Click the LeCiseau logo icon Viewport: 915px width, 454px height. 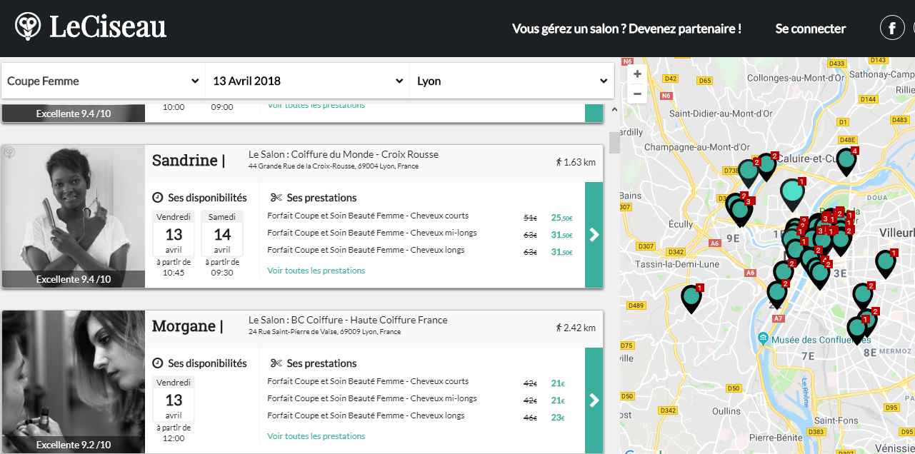[28, 27]
